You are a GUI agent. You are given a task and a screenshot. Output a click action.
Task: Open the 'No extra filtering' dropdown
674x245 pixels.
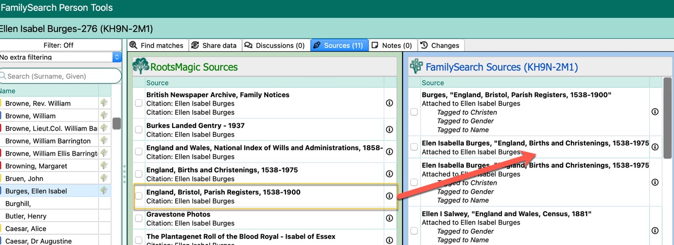pyautogui.click(x=61, y=57)
